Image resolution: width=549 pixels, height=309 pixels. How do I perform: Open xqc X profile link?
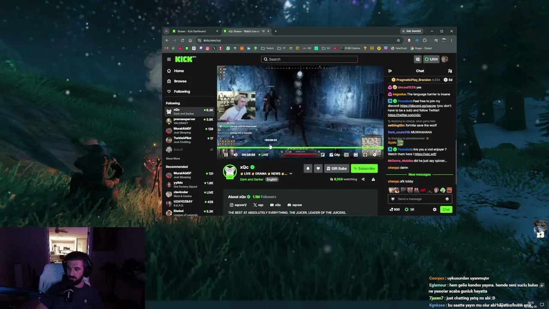point(258,205)
